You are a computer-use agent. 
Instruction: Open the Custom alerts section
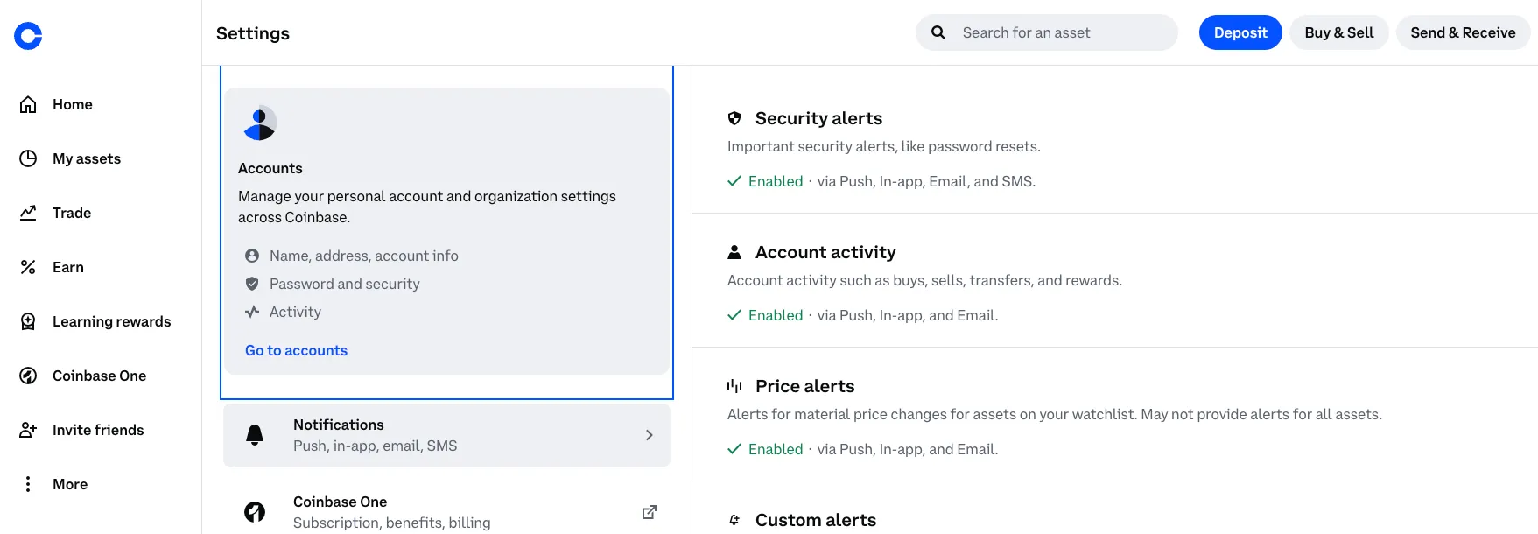816,520
